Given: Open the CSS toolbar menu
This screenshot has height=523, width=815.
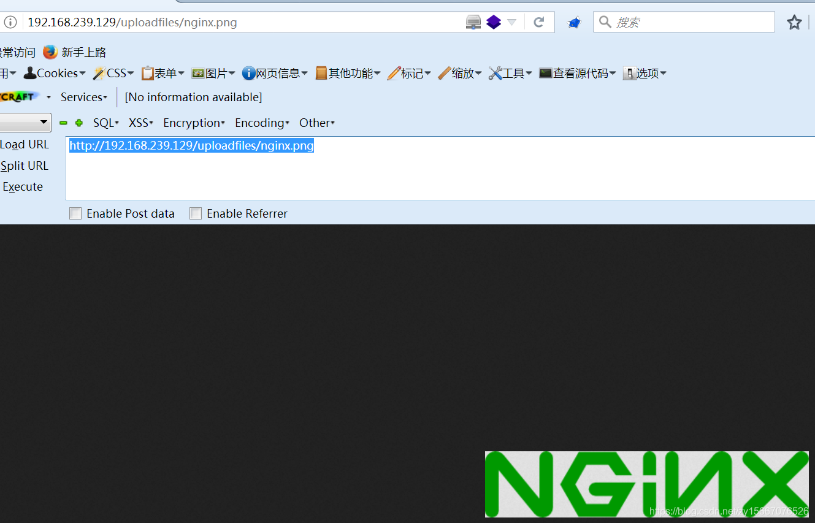Looking at the screenshot, I should point(113,73).
